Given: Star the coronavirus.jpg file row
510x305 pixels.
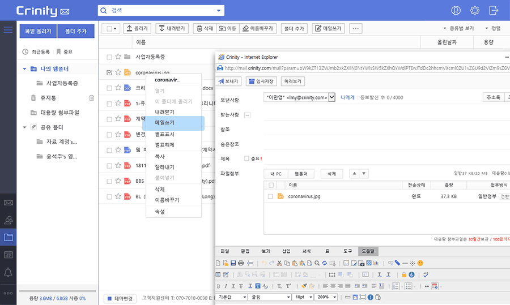Looking at the screenshot, I should (x=118, y=72).
